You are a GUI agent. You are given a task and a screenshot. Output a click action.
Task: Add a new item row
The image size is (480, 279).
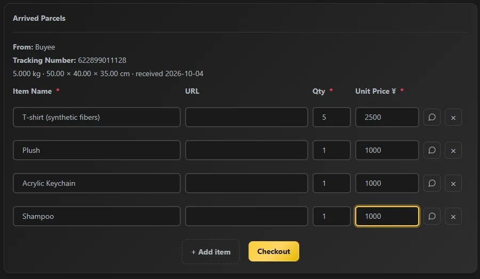pos(211,251)
